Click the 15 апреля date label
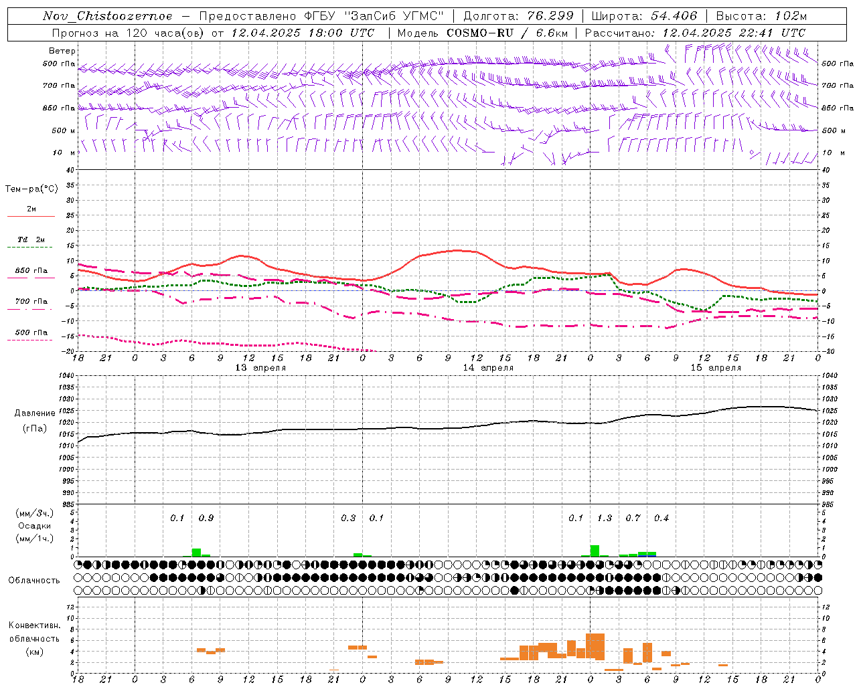The image size is (857, 685). coord(716,368)
